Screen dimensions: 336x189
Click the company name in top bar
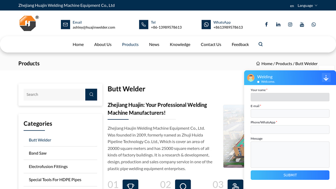tap(66, 5)
